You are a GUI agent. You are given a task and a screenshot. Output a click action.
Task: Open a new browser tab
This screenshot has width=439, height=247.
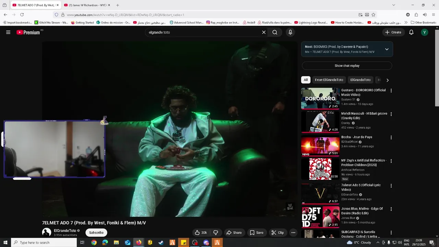(118, 5)
